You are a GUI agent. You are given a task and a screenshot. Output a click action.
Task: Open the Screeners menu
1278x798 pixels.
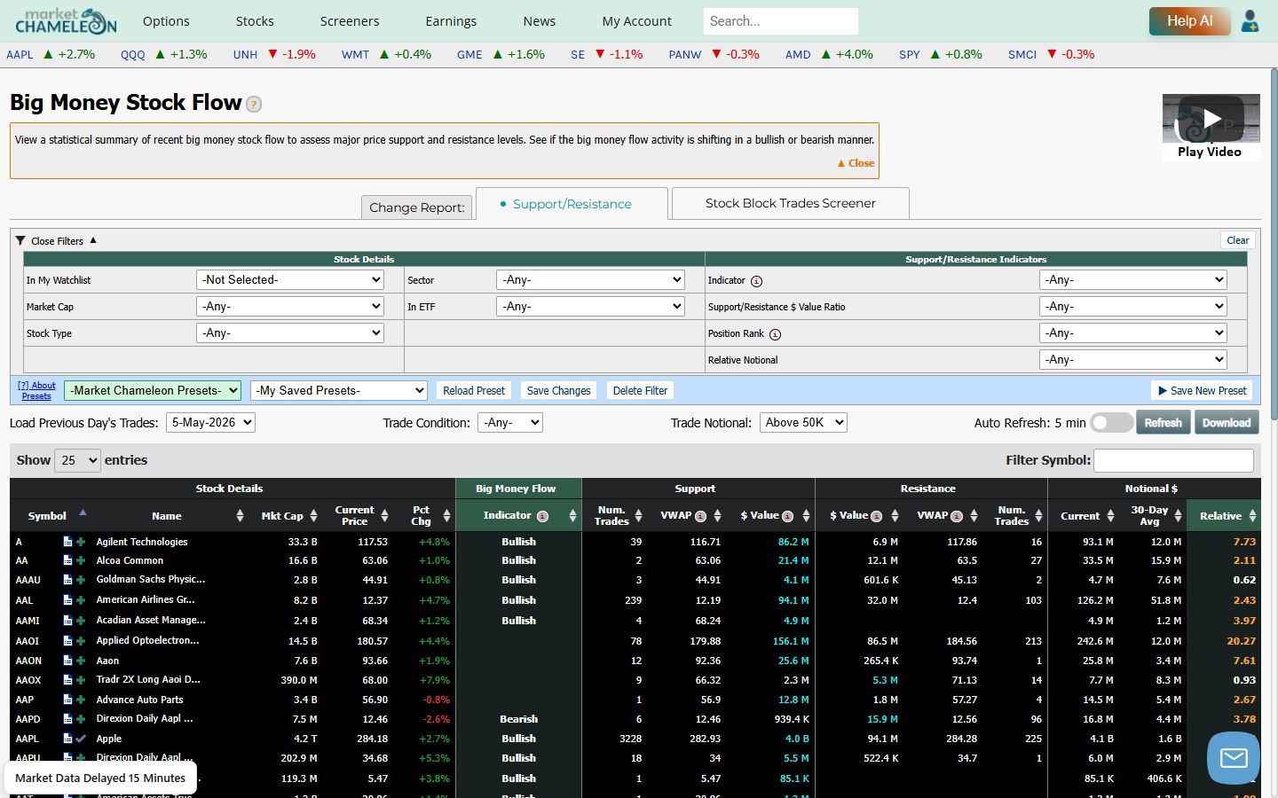pyautogui.click(x=350, y=21)
